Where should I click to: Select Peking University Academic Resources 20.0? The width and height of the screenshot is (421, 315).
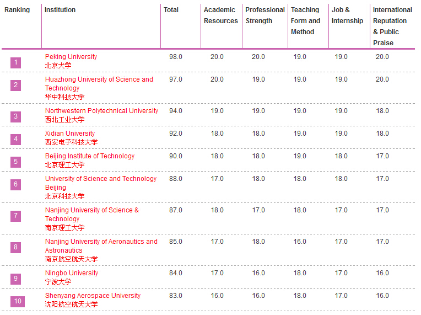(217, 57)
